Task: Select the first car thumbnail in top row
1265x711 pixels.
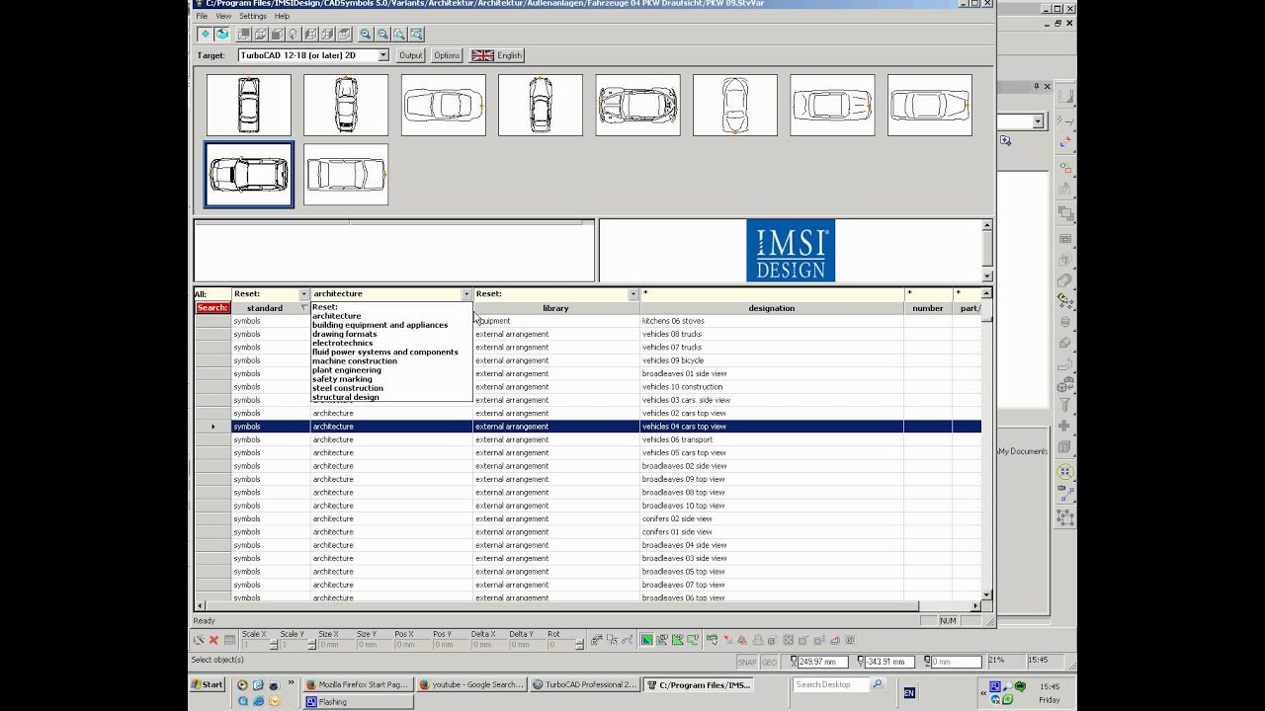Action: [249, 105]
